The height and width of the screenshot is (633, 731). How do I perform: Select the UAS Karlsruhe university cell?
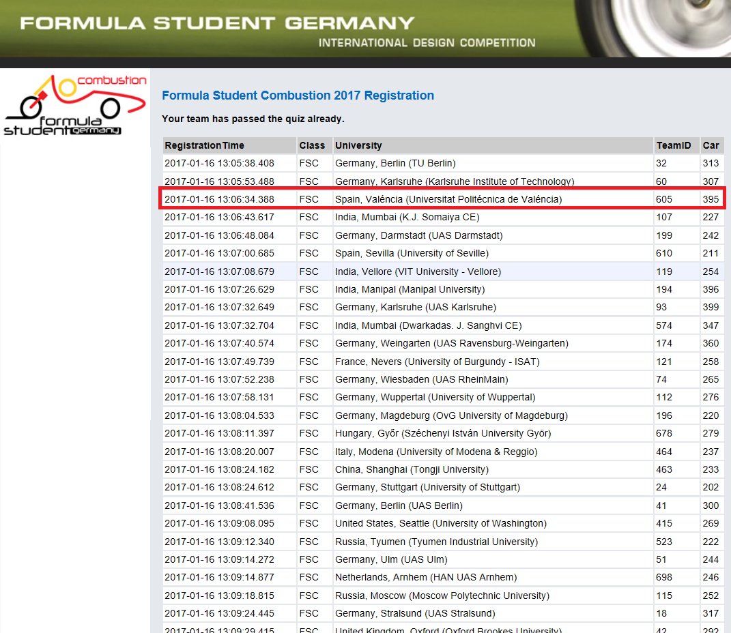[x=416, y=308]
